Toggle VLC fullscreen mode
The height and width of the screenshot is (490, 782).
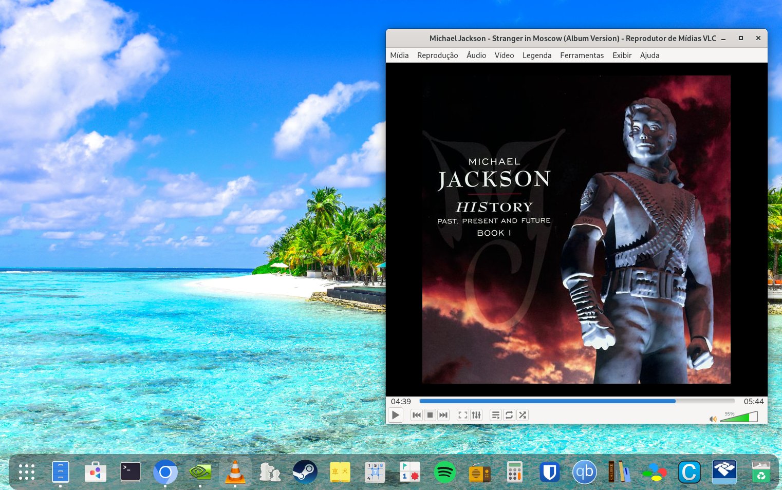coord(463,415)
